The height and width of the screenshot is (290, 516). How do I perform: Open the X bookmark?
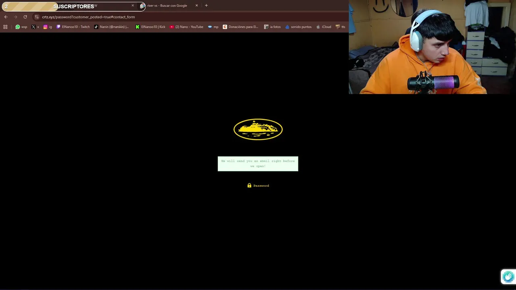(x=35, y=27)
